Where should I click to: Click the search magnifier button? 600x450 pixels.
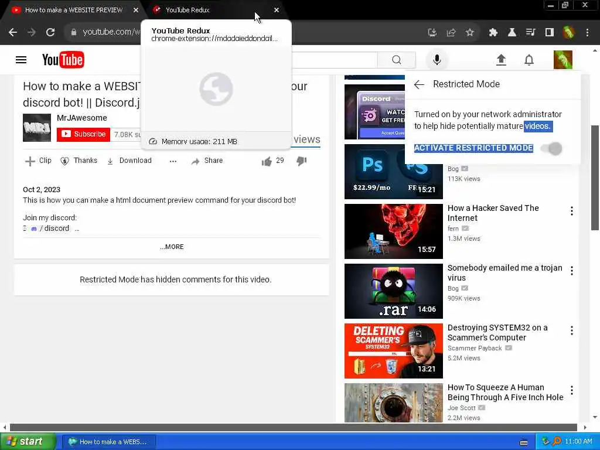pyautogui.click(x=397, y=60)
